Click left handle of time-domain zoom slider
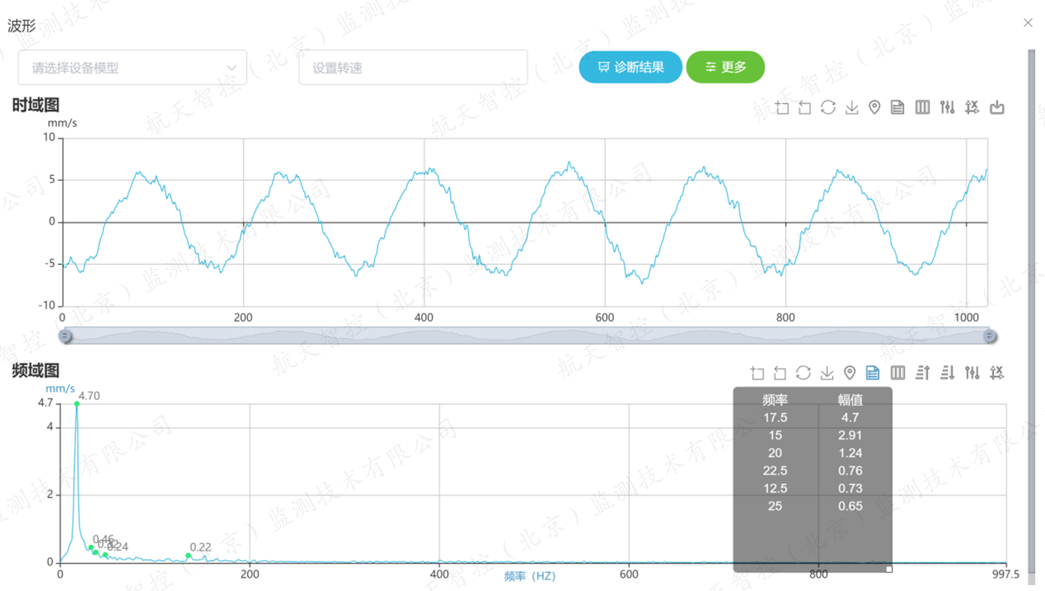This screenshot has height=591, width=1045. (x=65, y=336)
